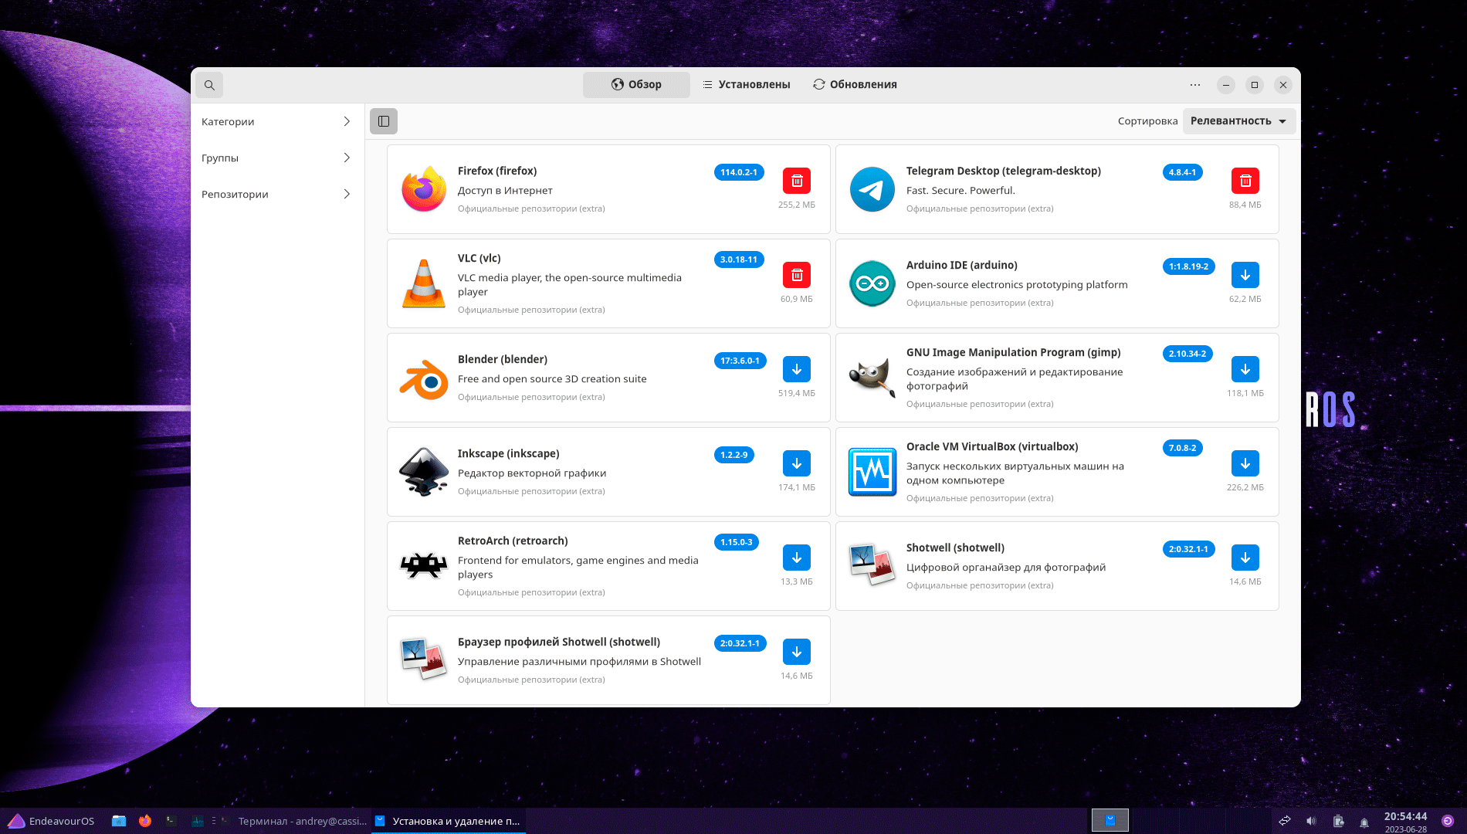Remove Telegram Desktop with the trash button
Image resolution: width=1467 pixels, height=834 pixels.
coord(1245,181)
